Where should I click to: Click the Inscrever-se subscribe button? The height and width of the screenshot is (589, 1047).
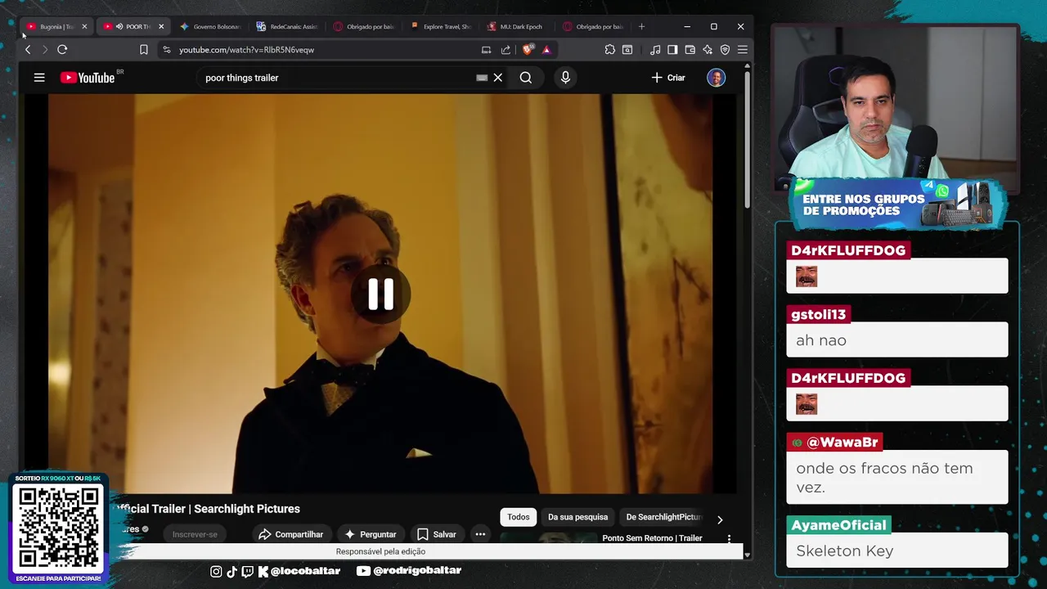pyautogui.click(x=195, y=534)
